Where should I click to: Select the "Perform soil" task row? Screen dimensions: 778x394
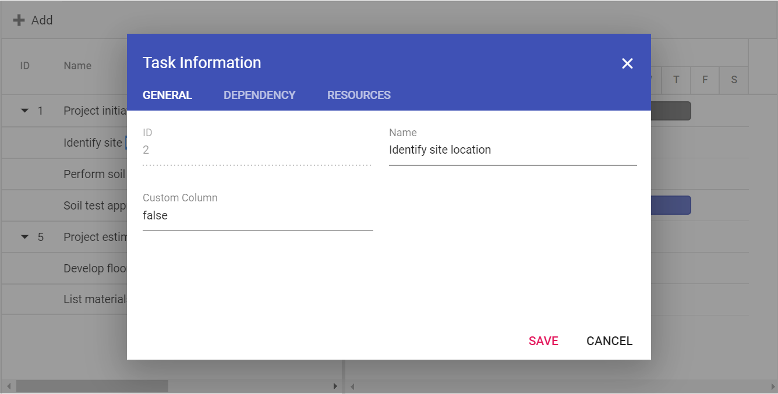click(64, 174)
